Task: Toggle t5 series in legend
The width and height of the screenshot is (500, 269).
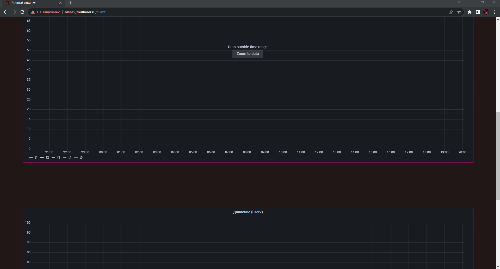Action: pyautogui.click(x=78, y=158)
